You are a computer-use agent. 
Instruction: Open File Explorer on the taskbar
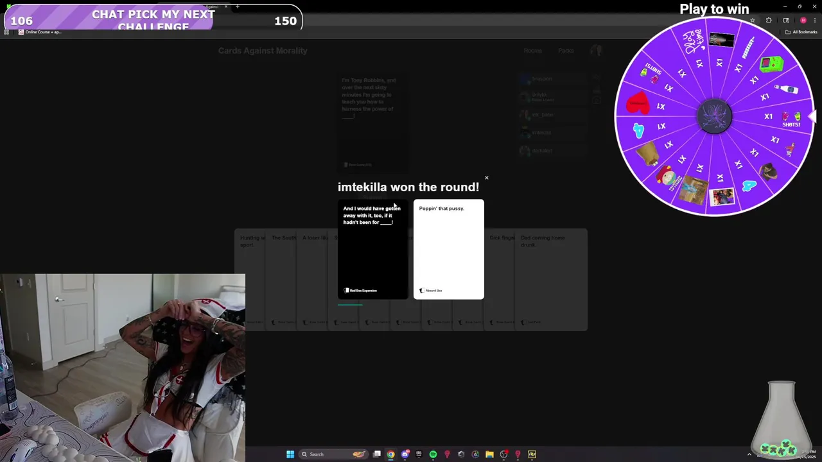coord(489,454)
